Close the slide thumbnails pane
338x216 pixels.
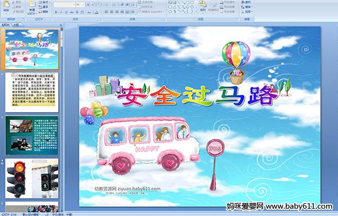tap(61, 25)
